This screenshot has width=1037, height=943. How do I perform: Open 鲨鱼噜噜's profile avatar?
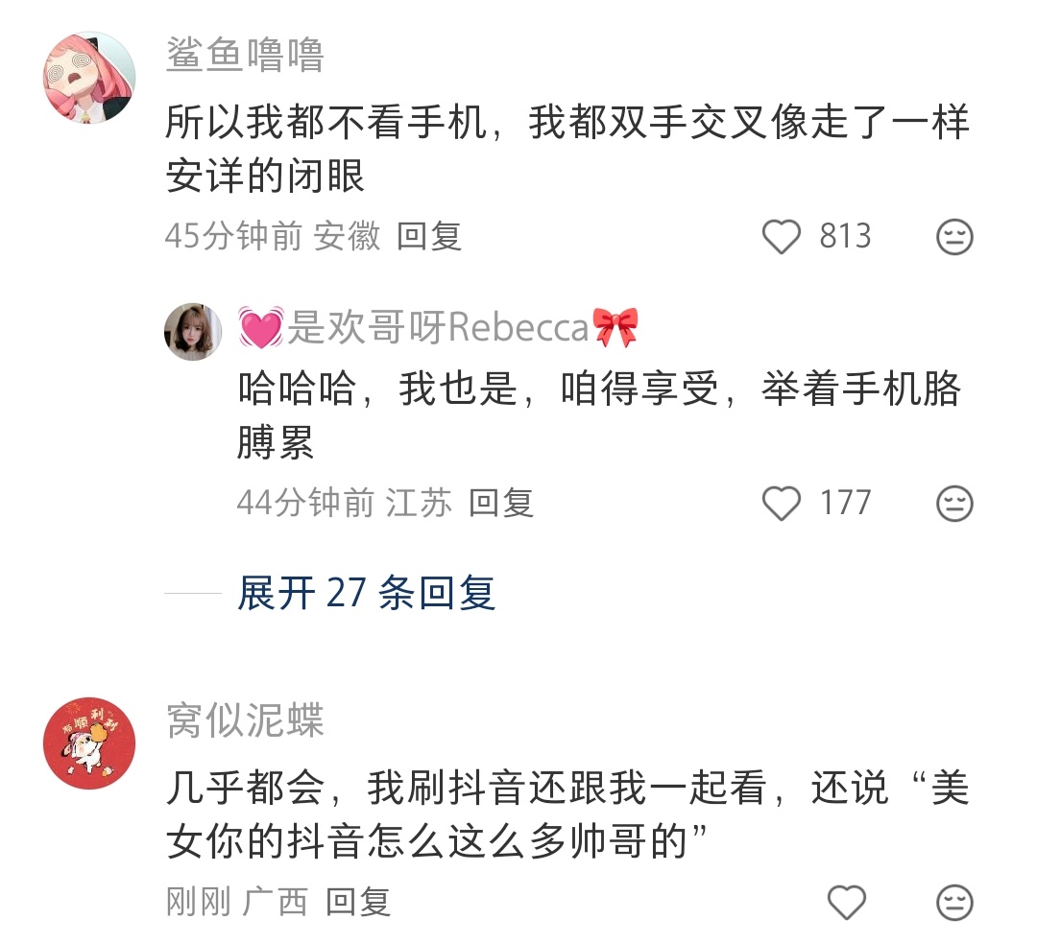click(x=89, y=78)
